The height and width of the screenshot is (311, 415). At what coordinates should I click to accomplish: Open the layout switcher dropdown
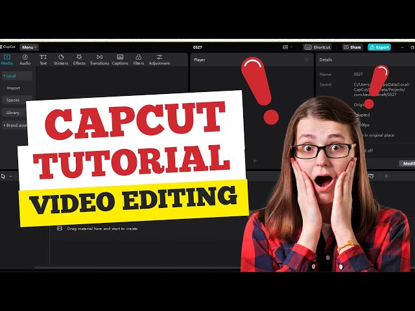pyautogui.click(x=287, y=47)
